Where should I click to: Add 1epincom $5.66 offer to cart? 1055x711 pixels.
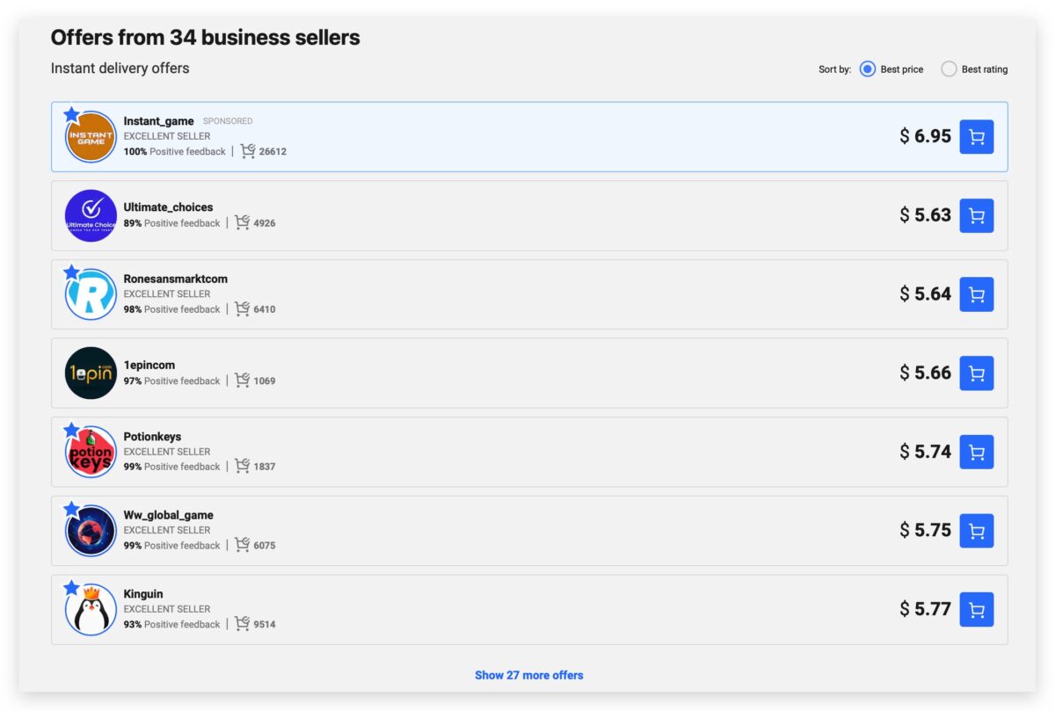click(976, 374)
